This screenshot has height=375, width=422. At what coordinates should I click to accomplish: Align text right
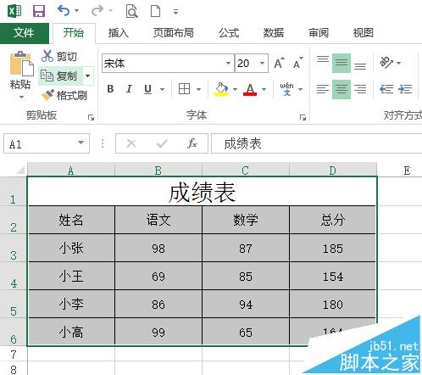click(360, 89)
